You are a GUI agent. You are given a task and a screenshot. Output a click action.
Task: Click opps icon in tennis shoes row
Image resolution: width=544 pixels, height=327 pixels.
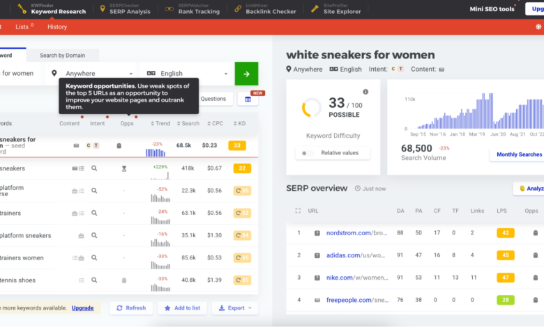tap(124, 280)
